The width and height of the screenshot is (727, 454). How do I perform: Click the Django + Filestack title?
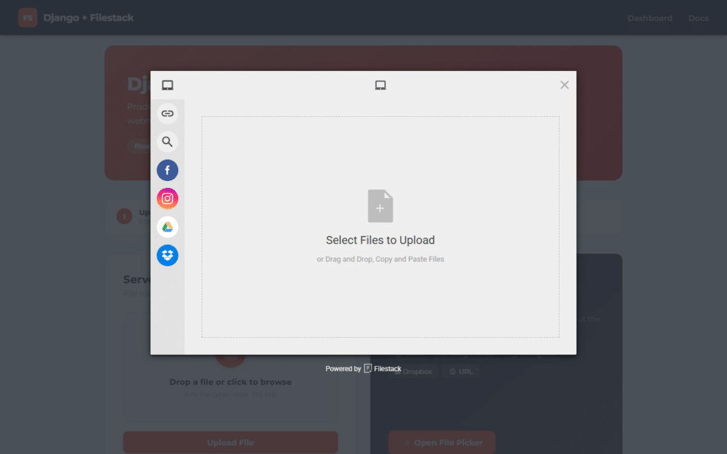point(88,18)
